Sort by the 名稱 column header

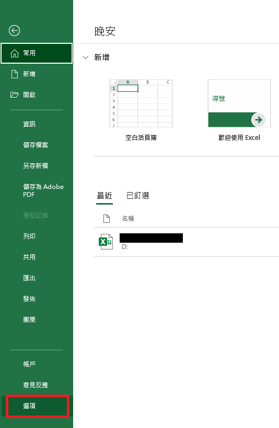point(128,218)
